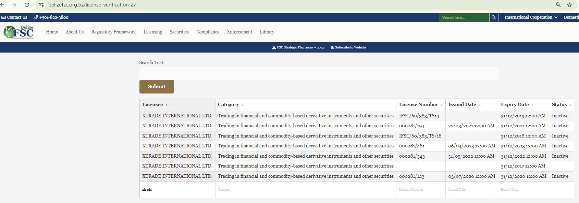The height and width of the screenshot is (203, 579).
Task: Open the Compliance menu
Action: click(x=208, y=32)
